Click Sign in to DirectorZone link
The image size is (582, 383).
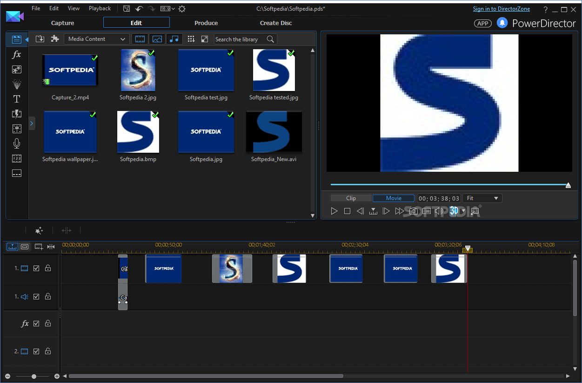tap(502, 9)
